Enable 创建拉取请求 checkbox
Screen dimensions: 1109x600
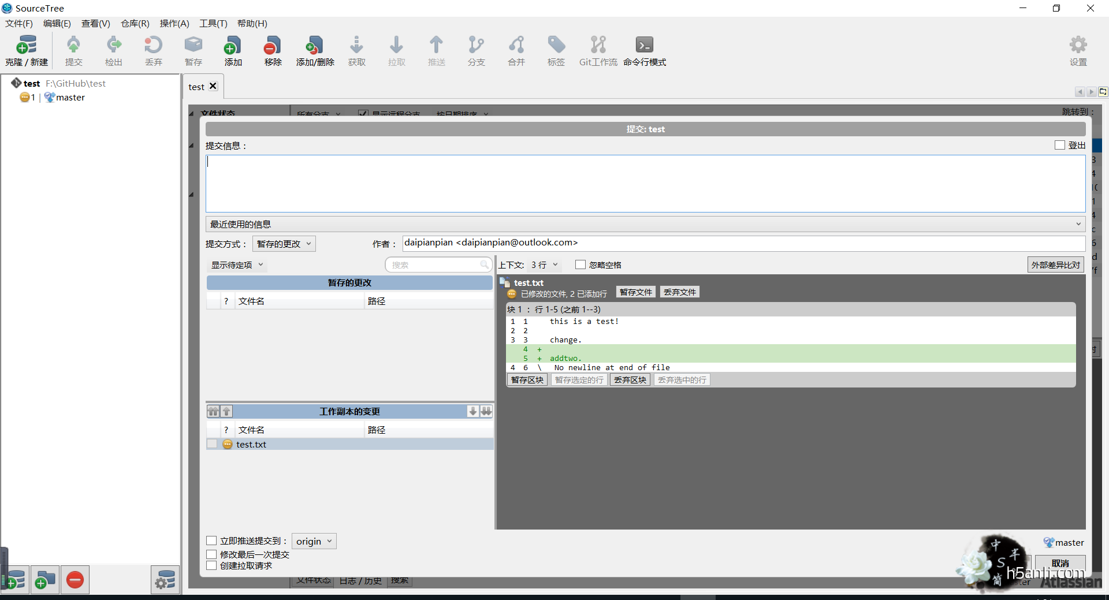click(x=211, y=565)
